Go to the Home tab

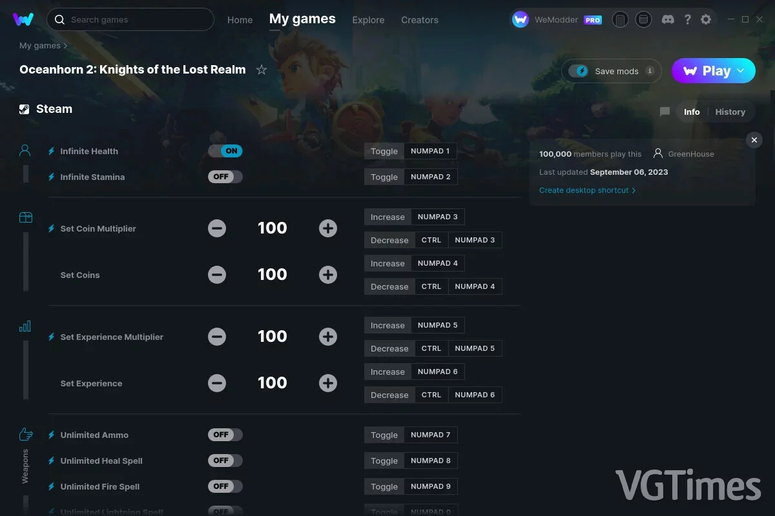point(240,20)
